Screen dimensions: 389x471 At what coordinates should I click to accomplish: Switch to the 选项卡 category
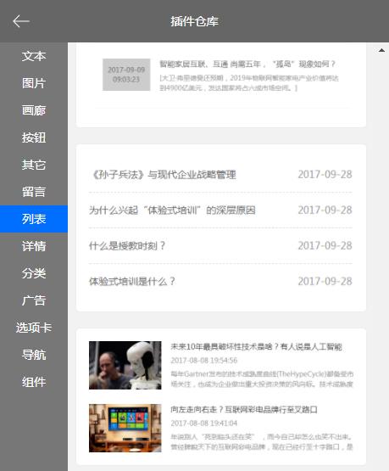[34, 328]
